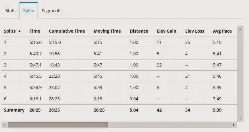The width and height of the screenshot is (249, 132).
Task: Select split 6 avg pace 7:49
Action: click(217, 99)
